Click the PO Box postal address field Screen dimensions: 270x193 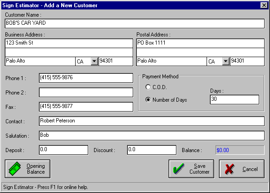pyautogui.click(x=200, y=44)
